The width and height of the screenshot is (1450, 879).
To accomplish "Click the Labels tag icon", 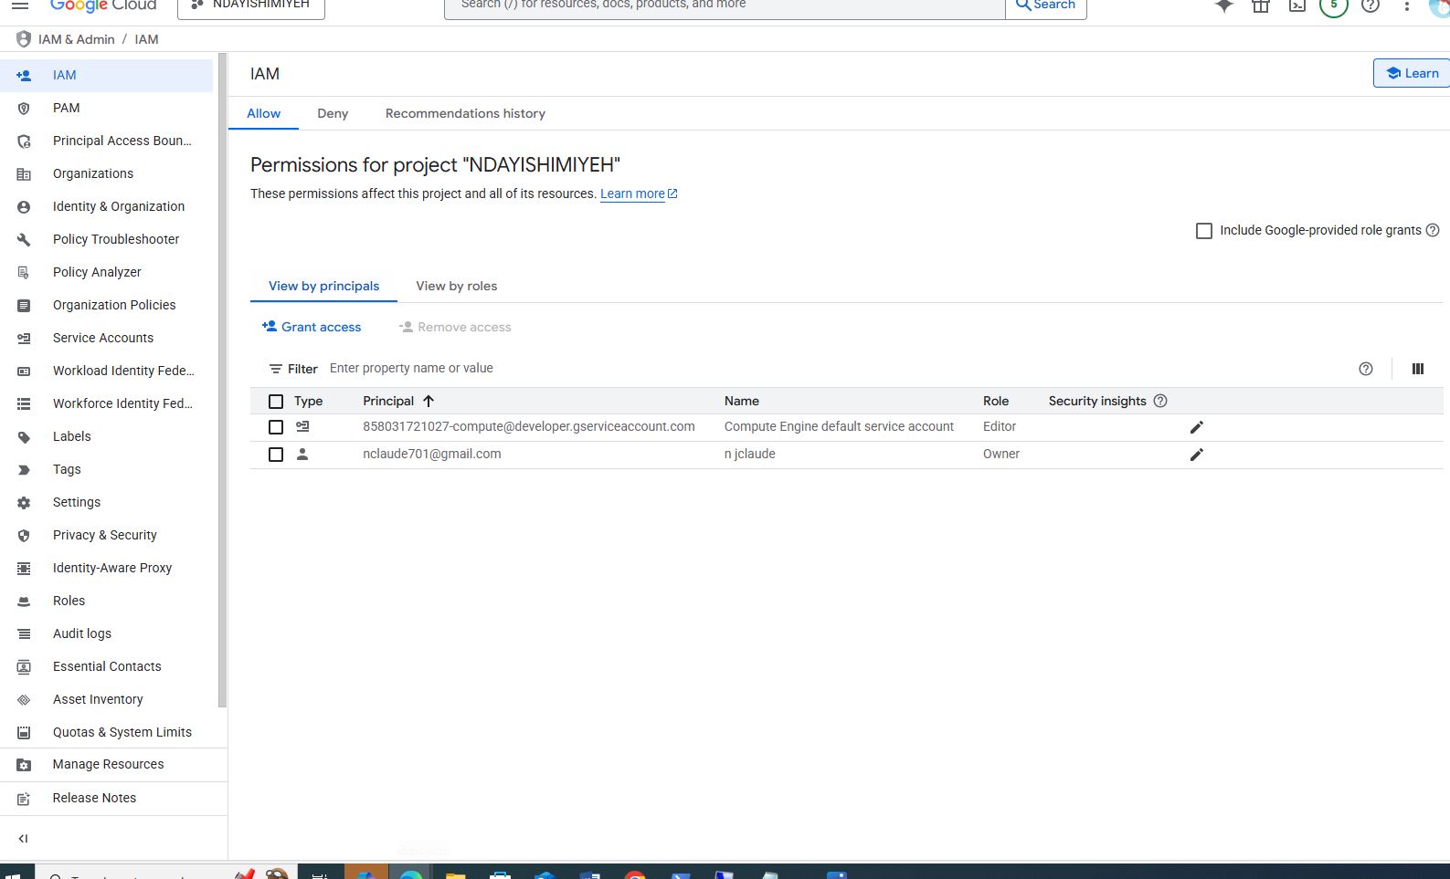I will [24, 436].
